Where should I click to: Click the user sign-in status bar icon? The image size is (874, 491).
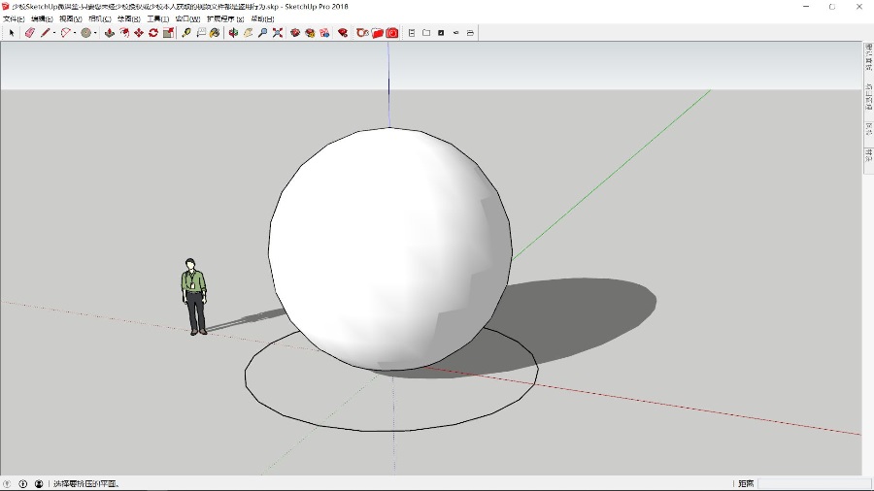pos(39,483)
